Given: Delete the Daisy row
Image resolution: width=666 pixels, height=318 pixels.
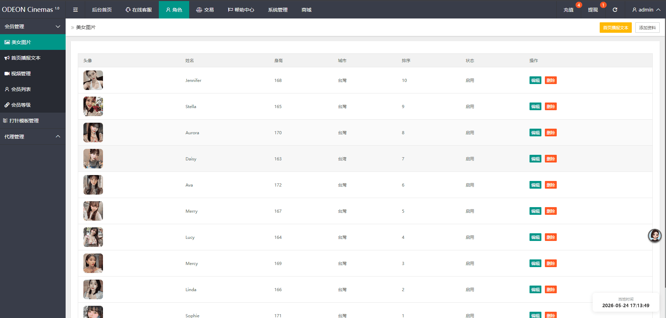Looking at the screenshot, I should pos(551,159).
